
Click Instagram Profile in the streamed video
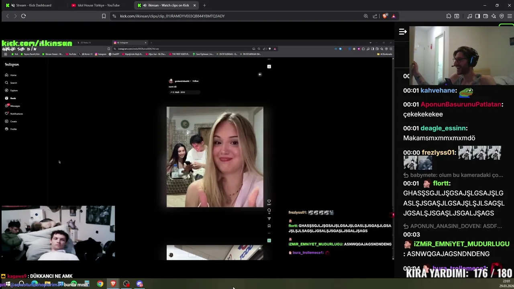[x=11, y=129]
